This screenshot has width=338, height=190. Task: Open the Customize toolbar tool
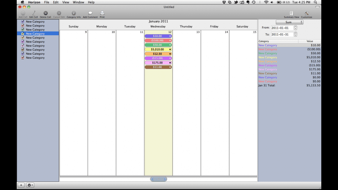(x=307, y=13)
